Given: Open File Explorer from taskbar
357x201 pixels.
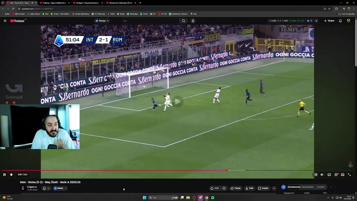Looking at the screenshot, I should [188, 198].
